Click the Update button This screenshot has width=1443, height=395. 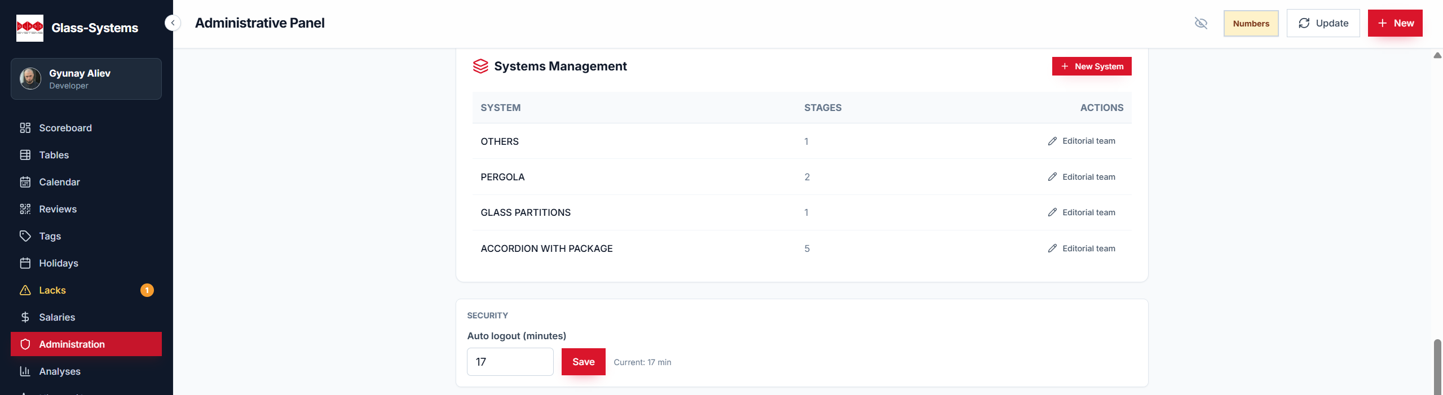1323,23
